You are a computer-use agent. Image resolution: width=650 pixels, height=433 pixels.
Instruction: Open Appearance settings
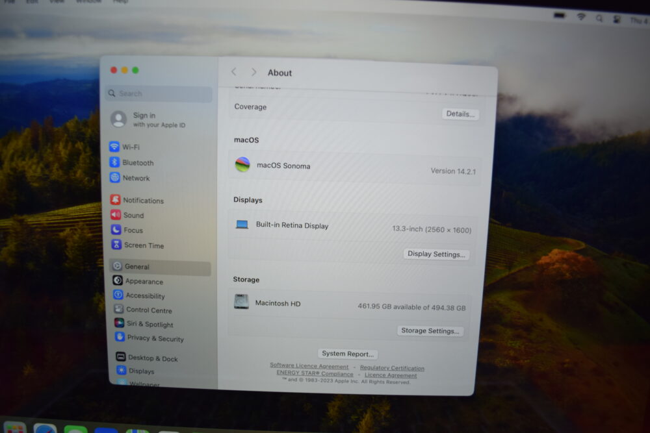click(x=138, y=281)
